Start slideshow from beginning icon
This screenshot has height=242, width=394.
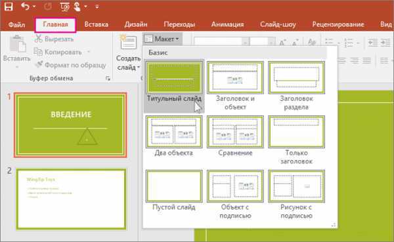pyautogui.click(x=65, y=7)
